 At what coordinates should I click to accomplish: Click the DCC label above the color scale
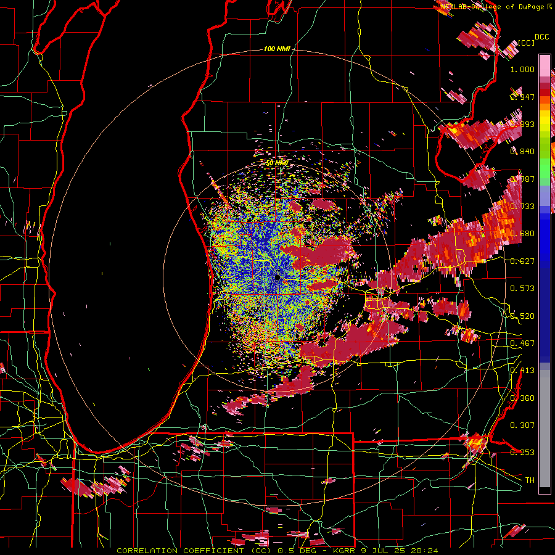point(542,37)
